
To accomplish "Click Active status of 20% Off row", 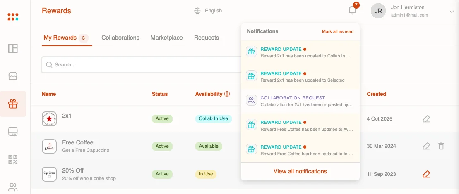I will pyautogui.click(x=162, y=174).
